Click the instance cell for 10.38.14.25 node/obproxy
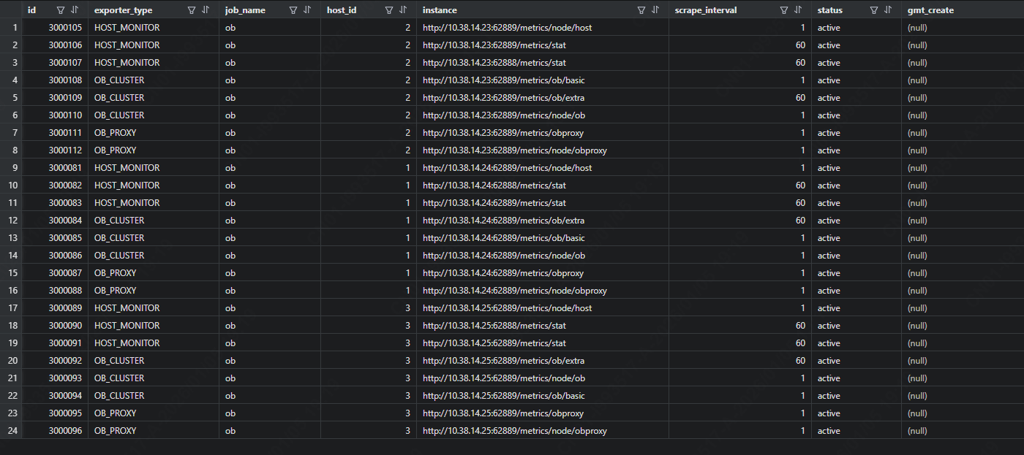Screen dimensions: 1024x455 [x=515, y=431]
